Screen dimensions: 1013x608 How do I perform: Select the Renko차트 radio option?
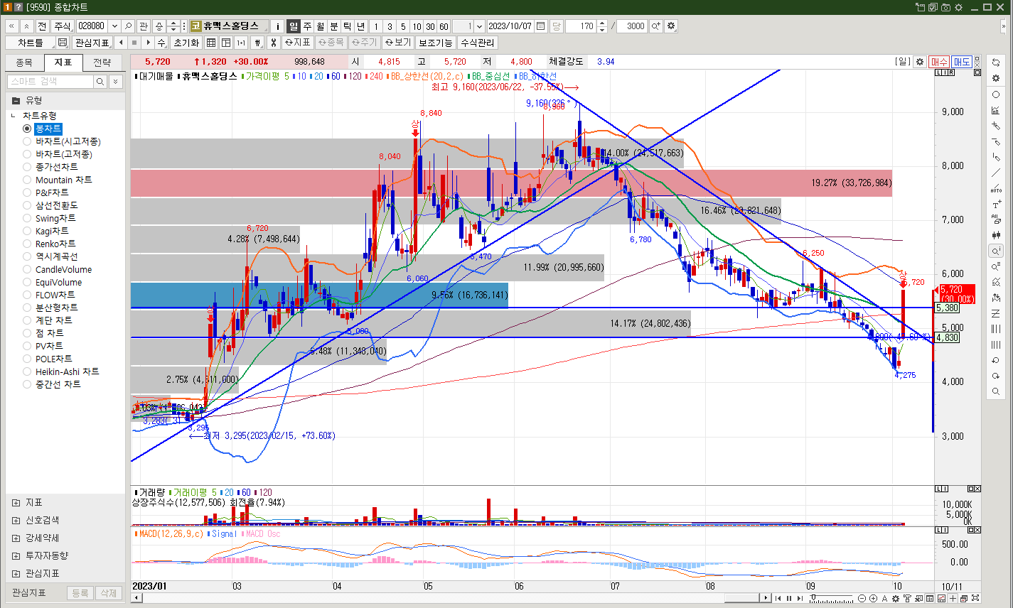point(27,244)
